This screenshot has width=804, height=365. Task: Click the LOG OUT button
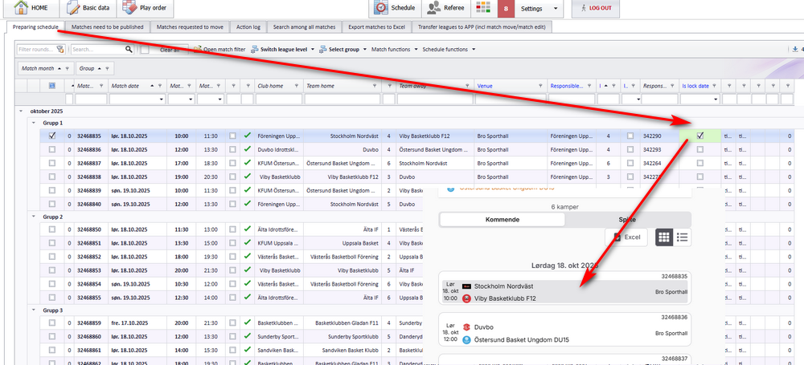point(595,8)
